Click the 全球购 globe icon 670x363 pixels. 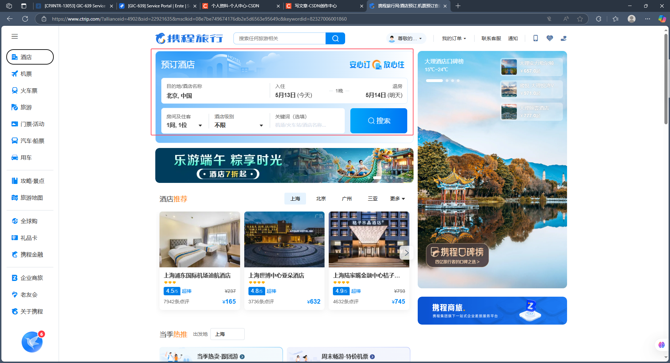15,221
